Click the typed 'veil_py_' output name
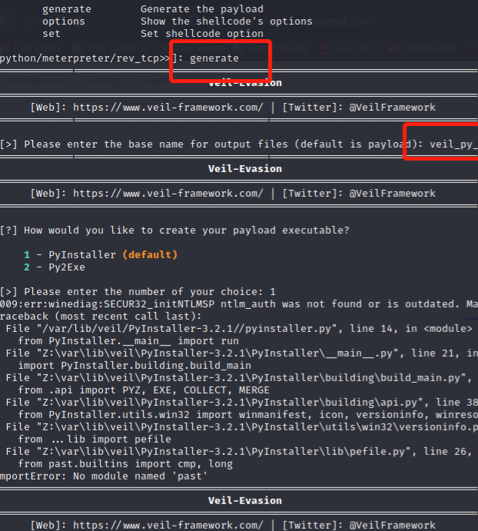The width and height of the screenshot is (478, 531). (453, 144)
